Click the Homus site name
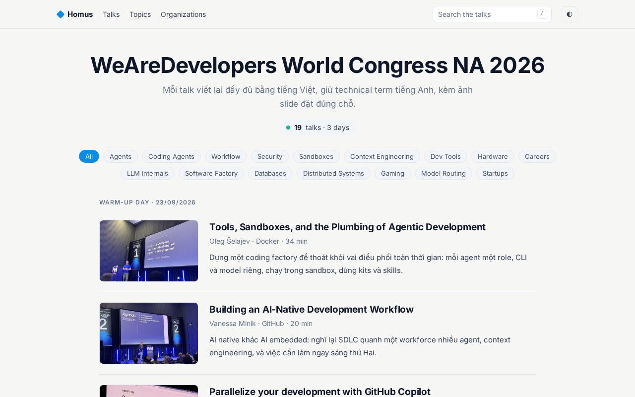The width and height of the screenshot is (635, 397). pyautogui.click(x=80, y=14)
